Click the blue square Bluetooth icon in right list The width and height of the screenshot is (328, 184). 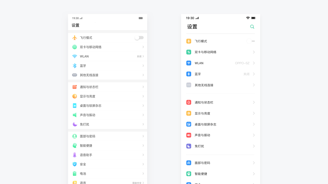(x=189, y=74)
